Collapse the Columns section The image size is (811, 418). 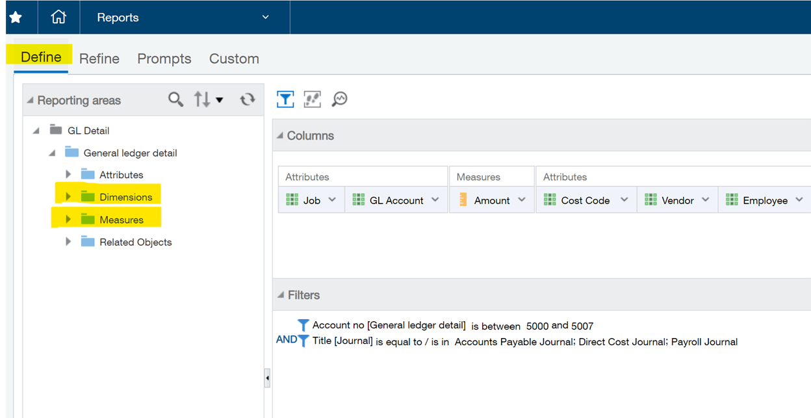[x=280, y=136]
